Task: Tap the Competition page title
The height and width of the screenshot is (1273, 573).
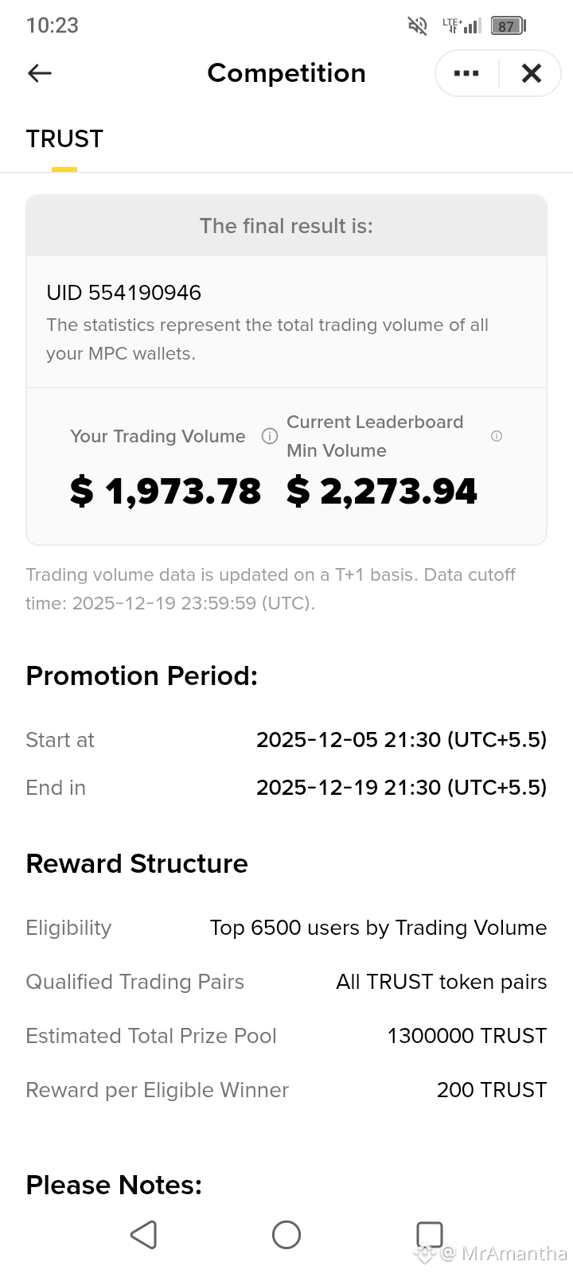Action: point(286,73)
